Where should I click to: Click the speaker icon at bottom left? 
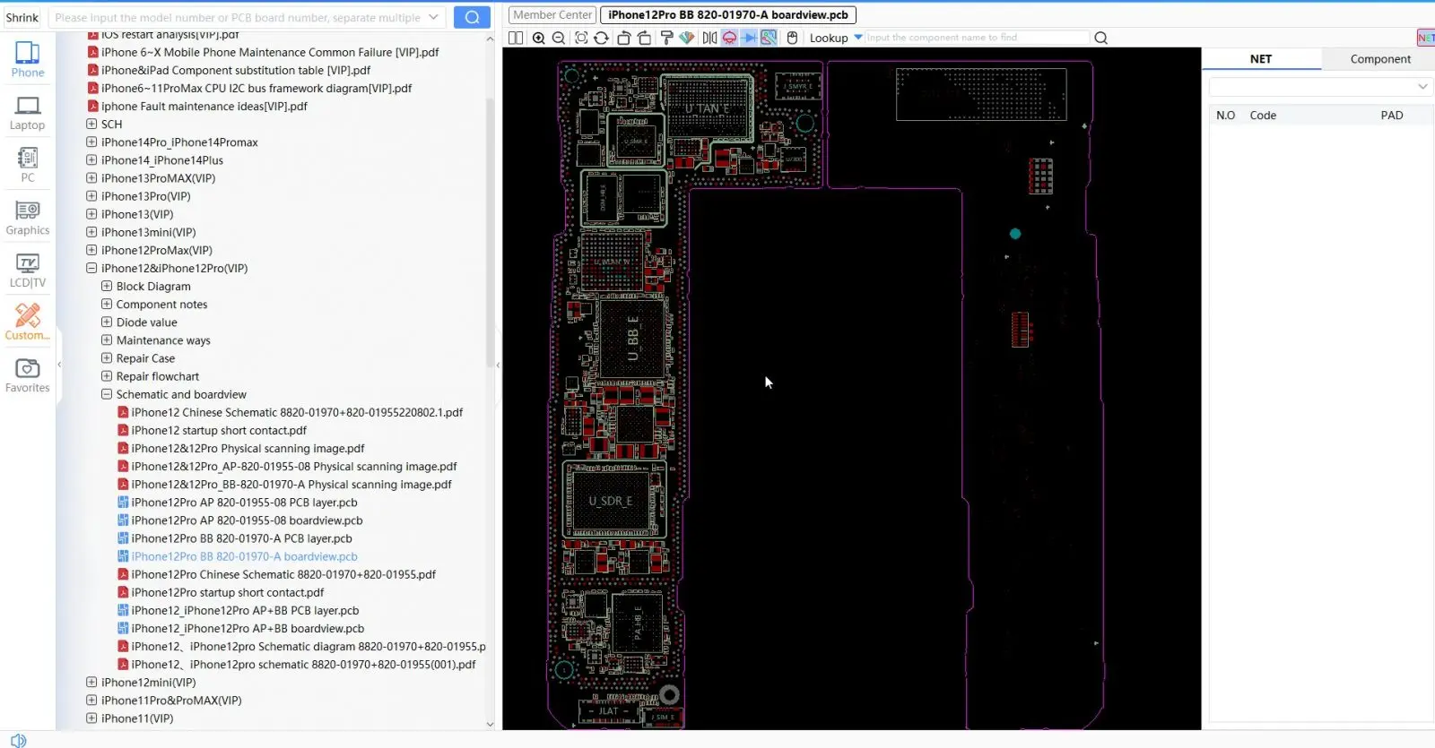19,740
